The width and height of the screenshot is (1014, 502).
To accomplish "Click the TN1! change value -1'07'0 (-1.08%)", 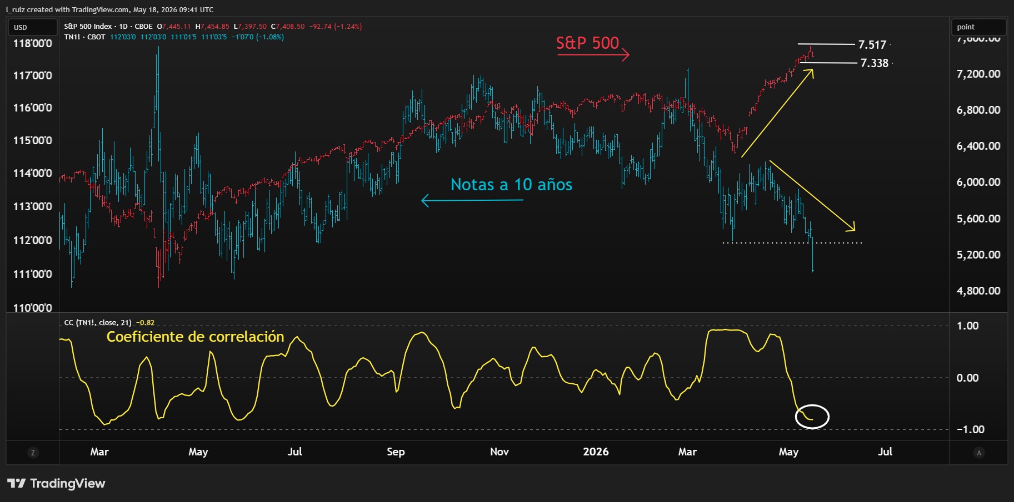I will [258, 37].
